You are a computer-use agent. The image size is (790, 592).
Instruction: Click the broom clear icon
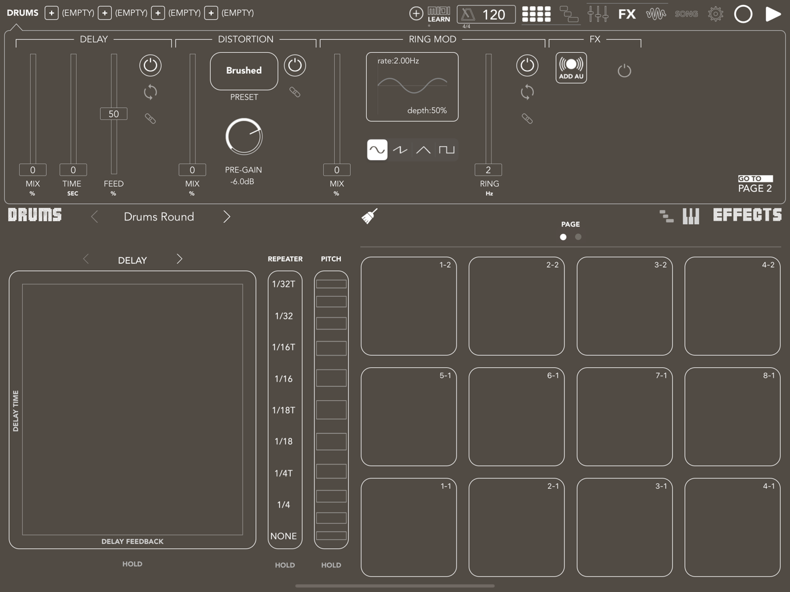click(x=369, y=216)
